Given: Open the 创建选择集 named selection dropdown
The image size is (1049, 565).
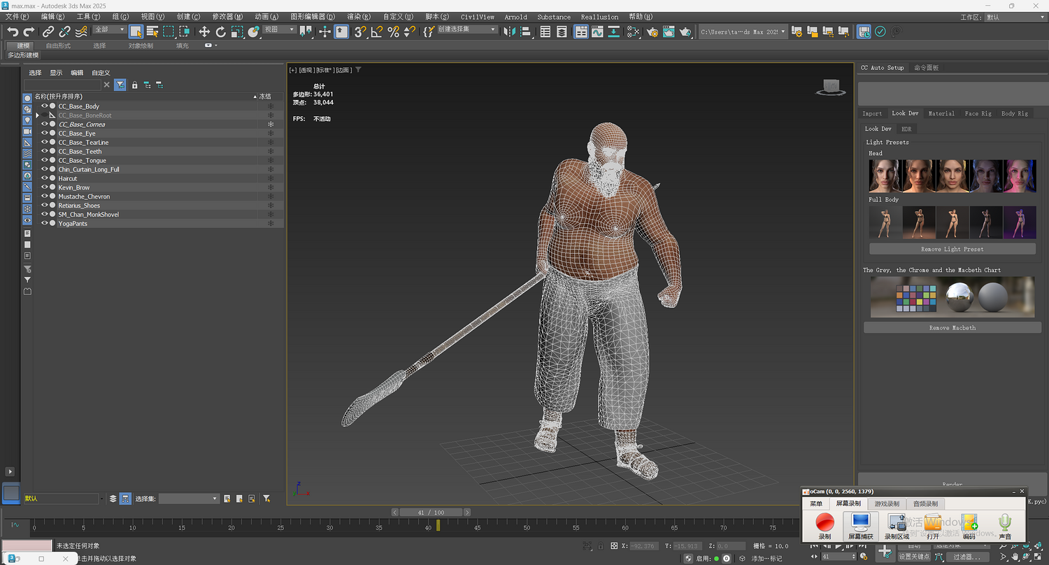Looking at the screenshot, I should [468, 29].
